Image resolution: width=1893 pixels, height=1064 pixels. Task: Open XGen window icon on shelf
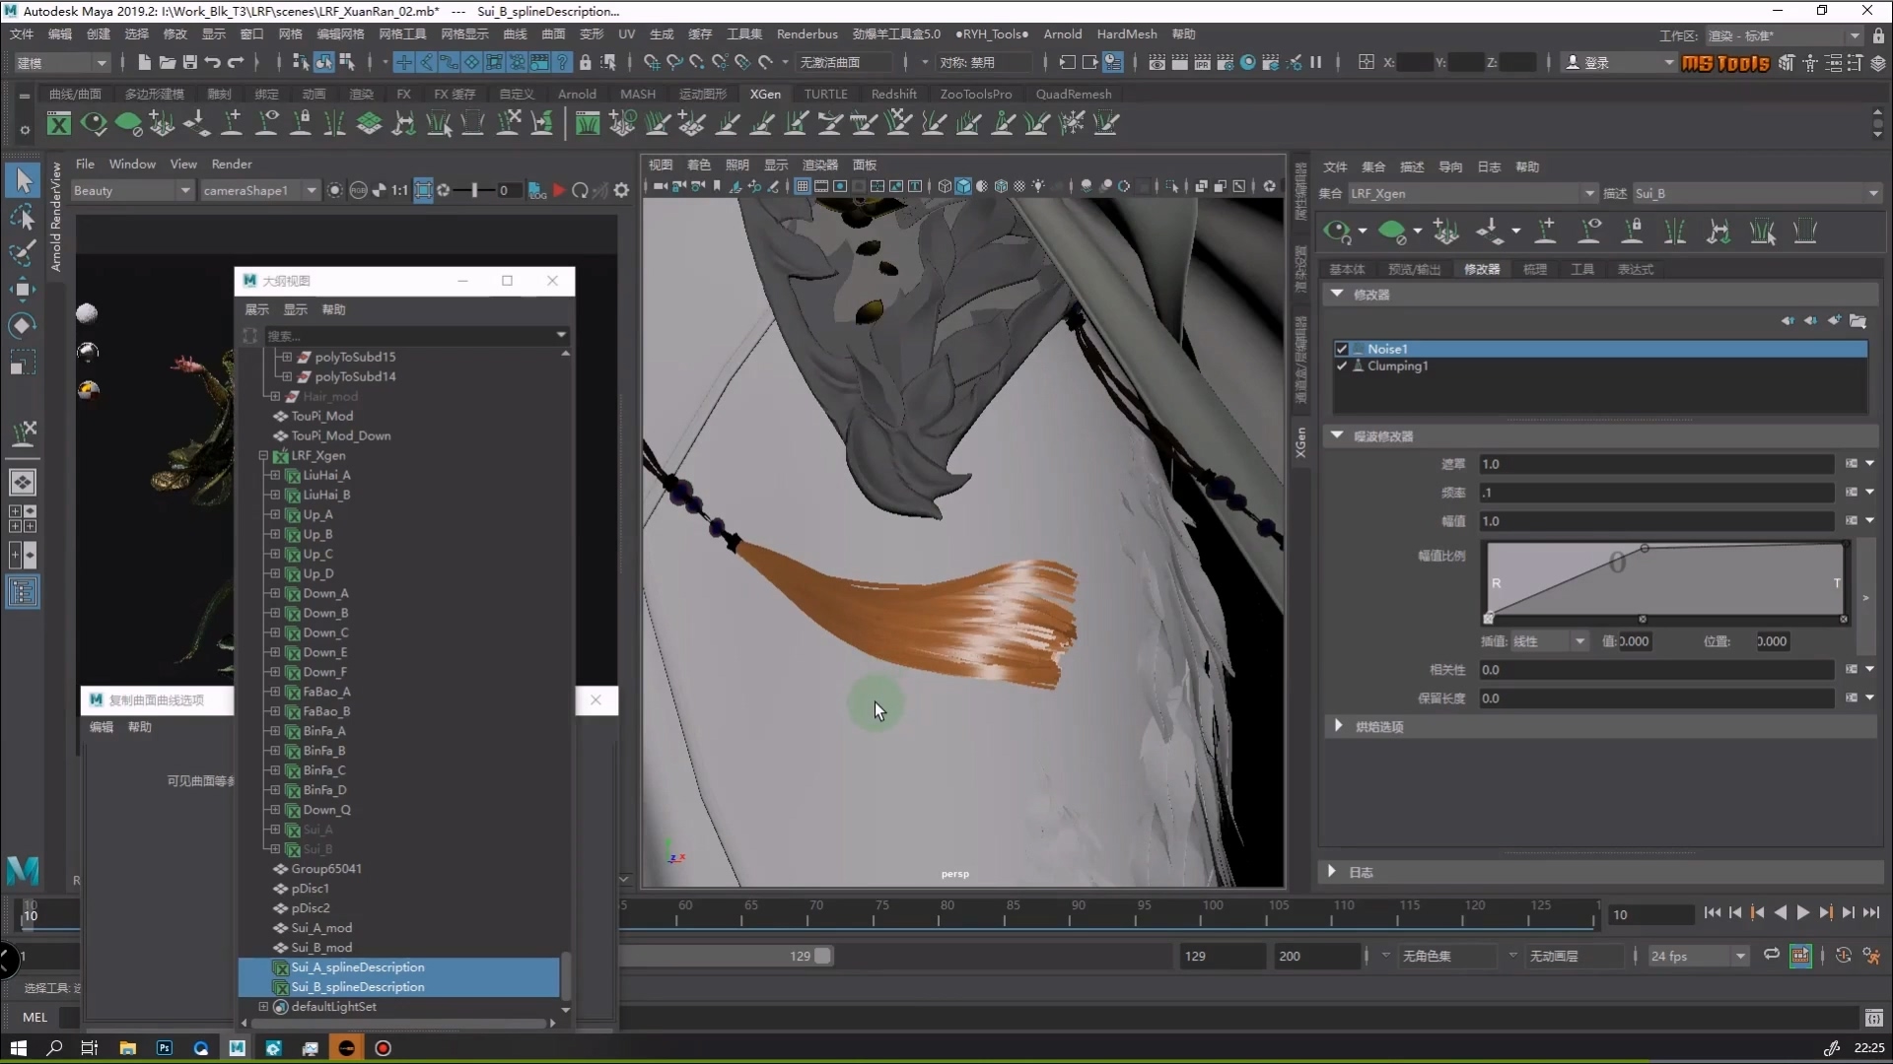(59, 124)
